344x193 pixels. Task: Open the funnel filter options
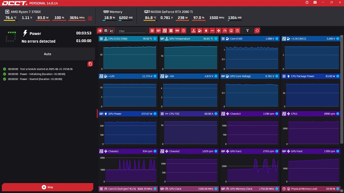click(x=248, y=30)
